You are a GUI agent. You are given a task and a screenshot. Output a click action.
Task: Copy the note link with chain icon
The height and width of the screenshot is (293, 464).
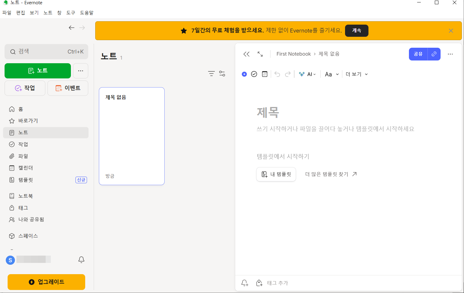tap(434, 54)
